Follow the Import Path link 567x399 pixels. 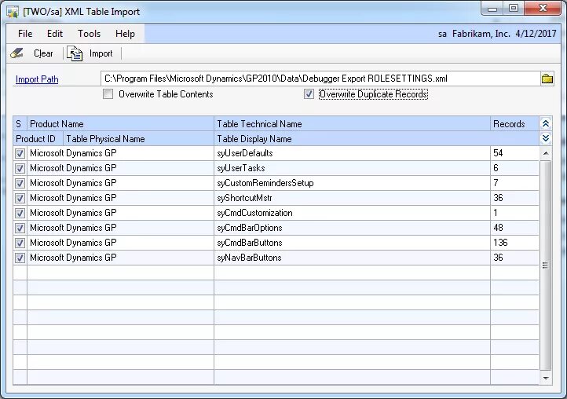(37, 79)
